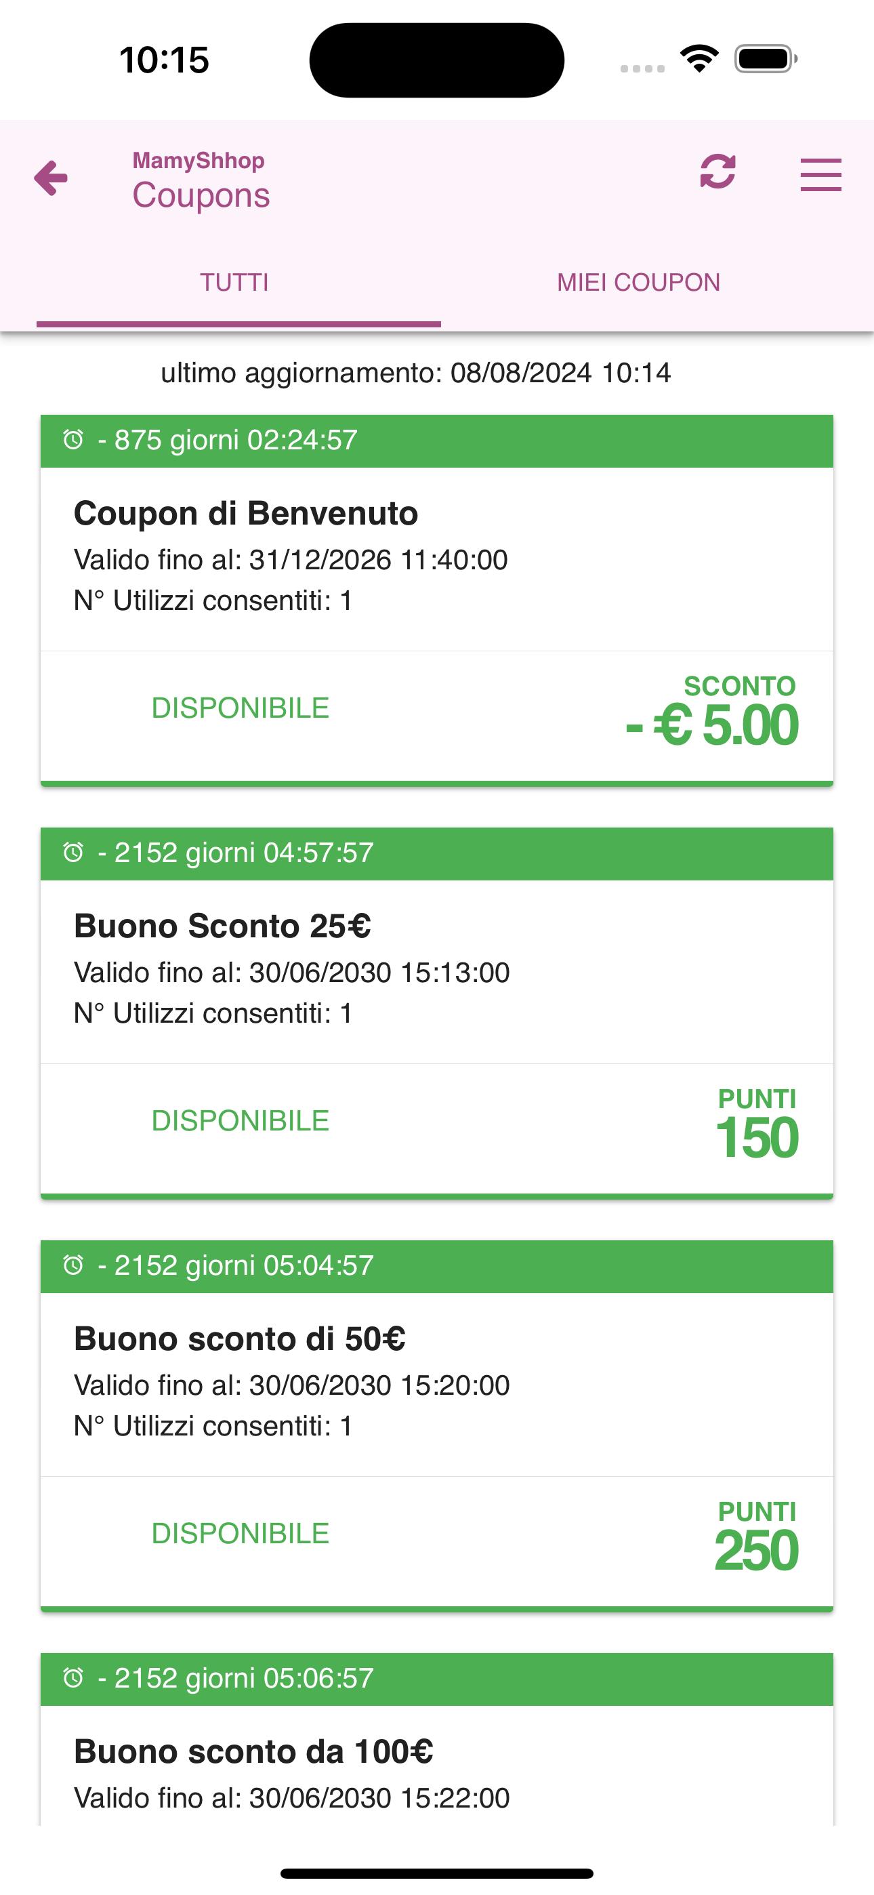Select DISPONIBILE on Buono sconto di 50€
This screenshot has height=1895, width=874.
click(x=241, y=1533)
